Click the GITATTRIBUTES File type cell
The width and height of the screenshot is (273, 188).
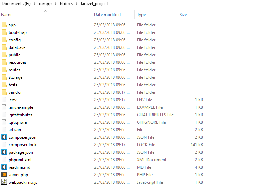pyautogui.click(x=155, y=115)
